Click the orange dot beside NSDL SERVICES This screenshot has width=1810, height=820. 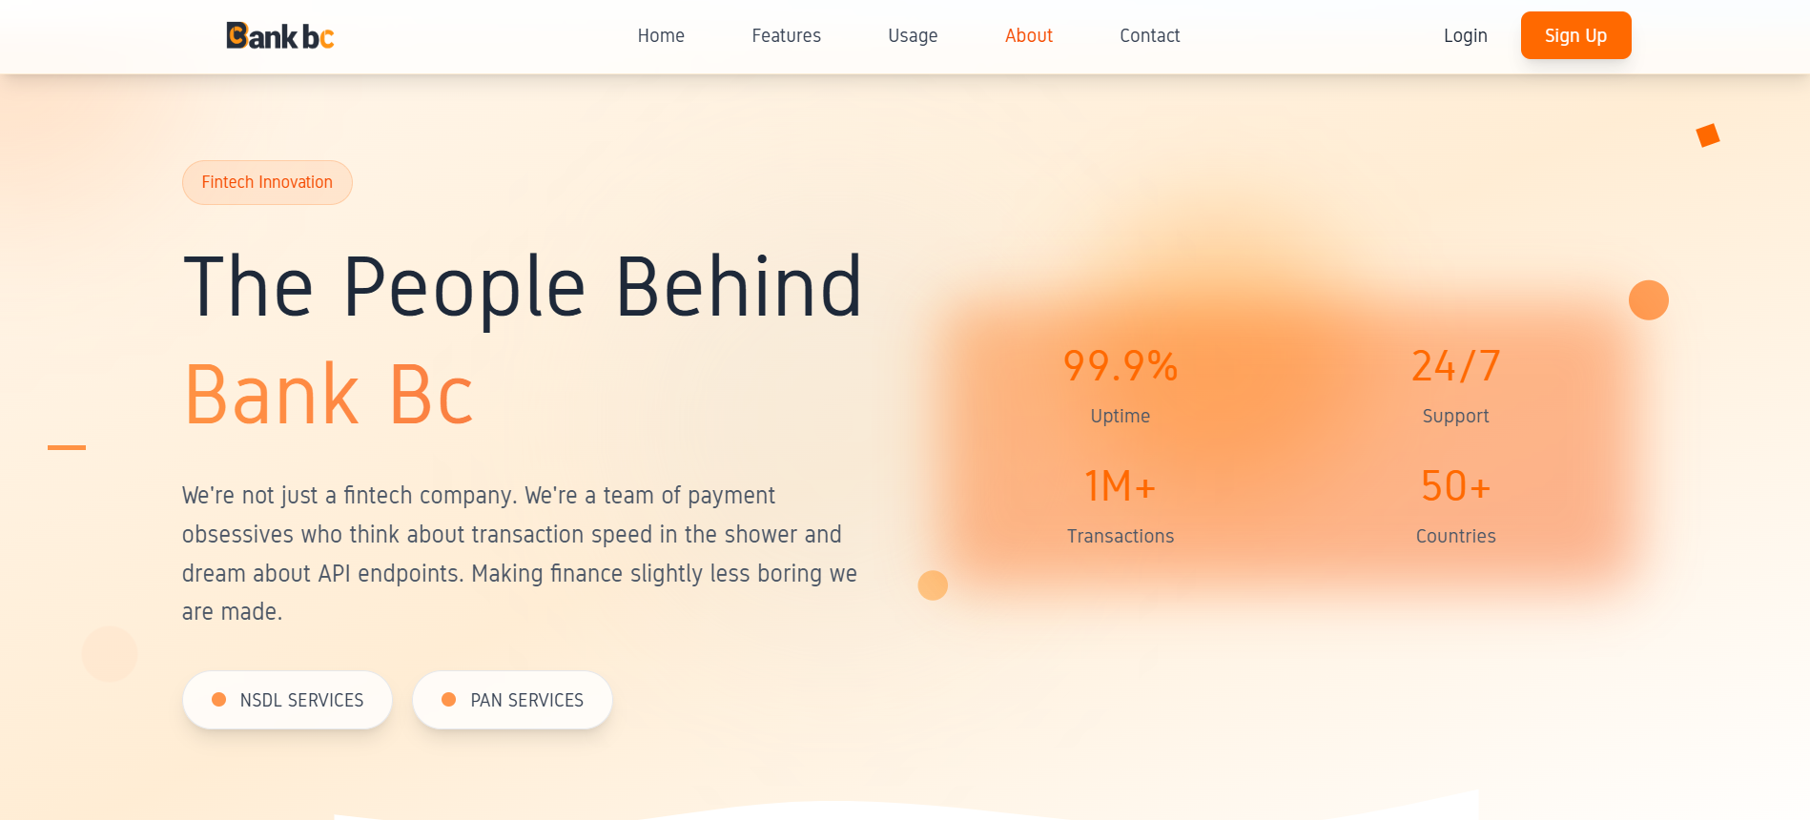[x=218, y=700]
